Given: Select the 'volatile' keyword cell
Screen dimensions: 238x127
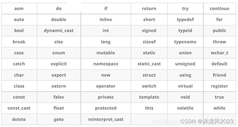Looking at the screenshot, I should [x=185, y=108].
